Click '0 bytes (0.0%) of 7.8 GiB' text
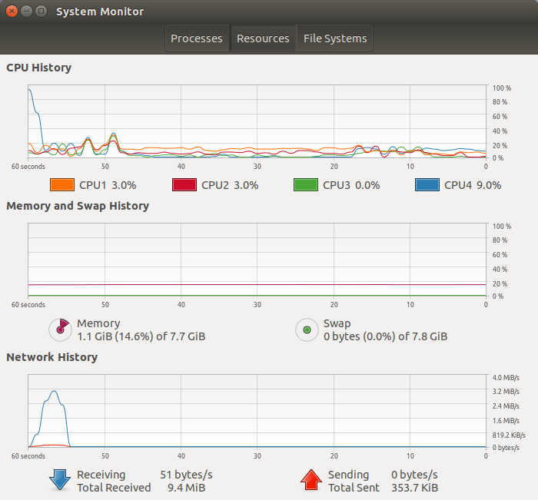This screenshot has width=538, height=500. point(385,336)
